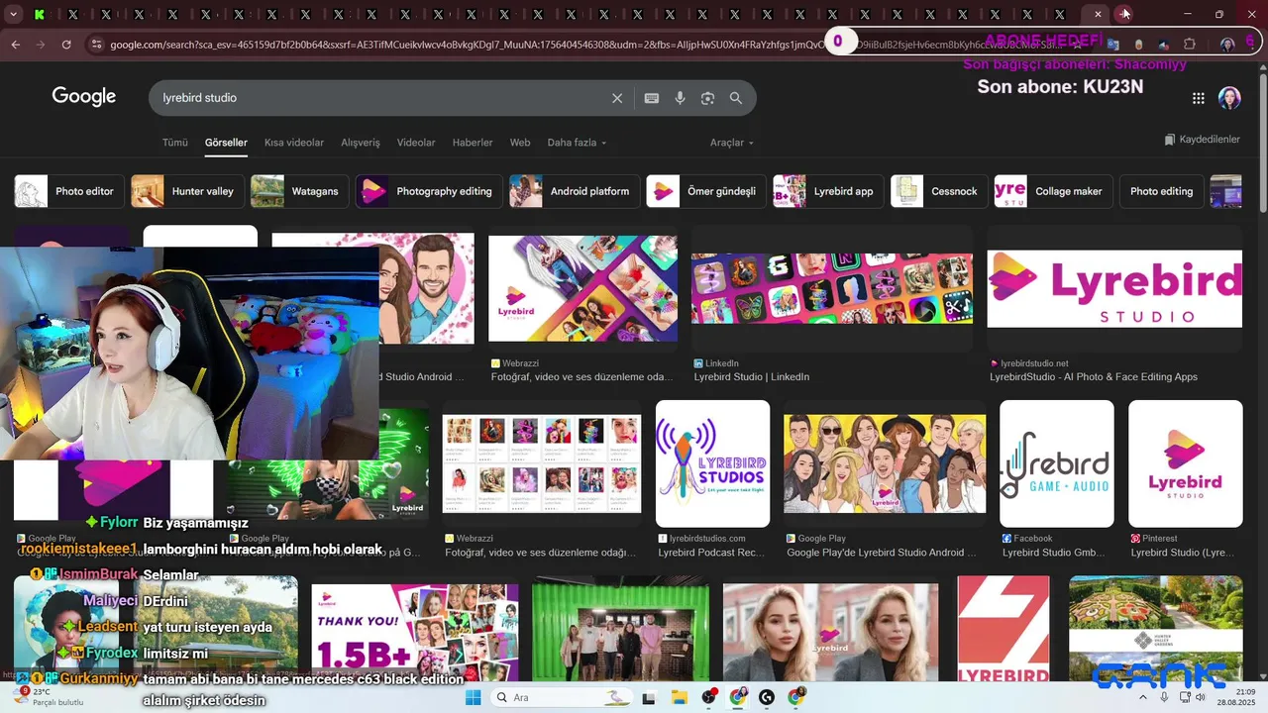Open the app screenshots grid image
Screen dimensions: 1268x713
pos(542,463)
